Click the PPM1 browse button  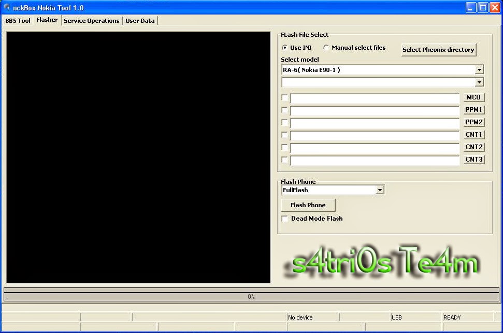(474, 110)
